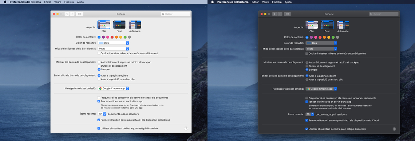The height and width of the screenshot is (141, 415).
Task: Choose Clar appearance thumbnail in light window
Action: click(x=104, y=25)
